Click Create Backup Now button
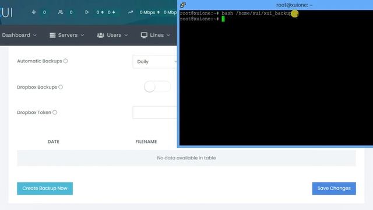 45,188
